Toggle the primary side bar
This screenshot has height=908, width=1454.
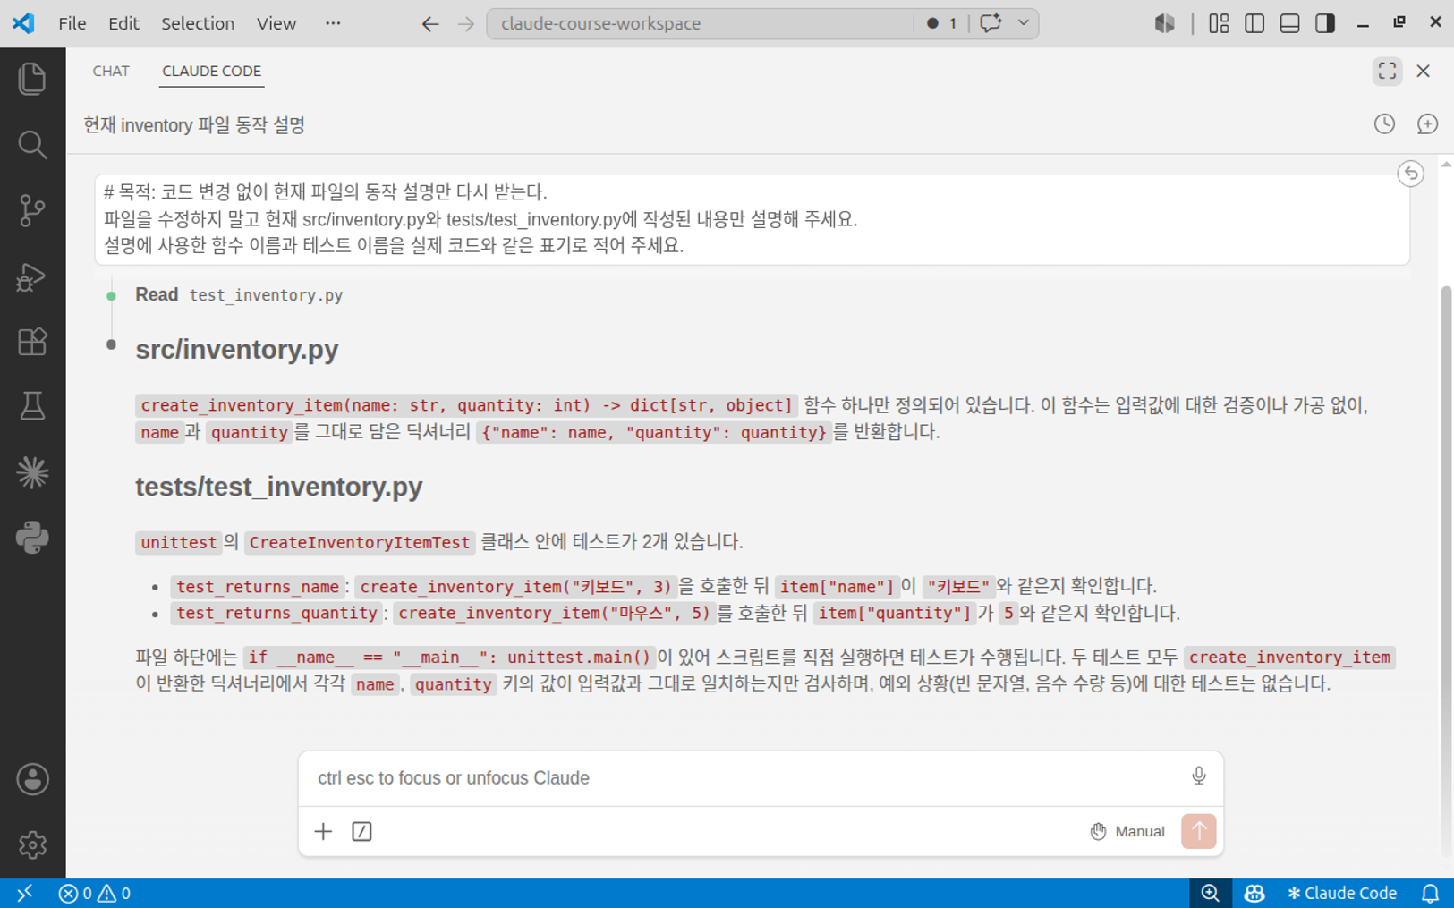pyautogui.click(x=1254, y=23)
